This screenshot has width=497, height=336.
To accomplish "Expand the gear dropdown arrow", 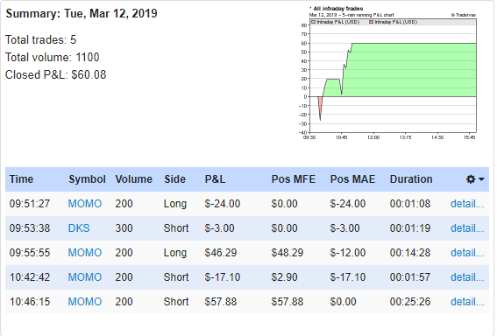I will 481,179.
